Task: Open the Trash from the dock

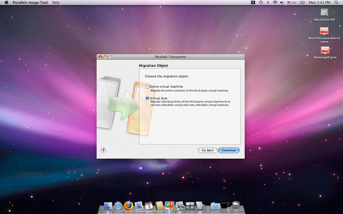Action: [236, 205]
